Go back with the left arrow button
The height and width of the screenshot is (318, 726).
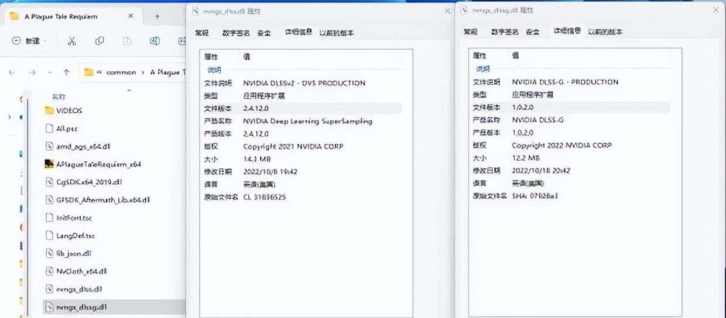(x=13, y=72)
